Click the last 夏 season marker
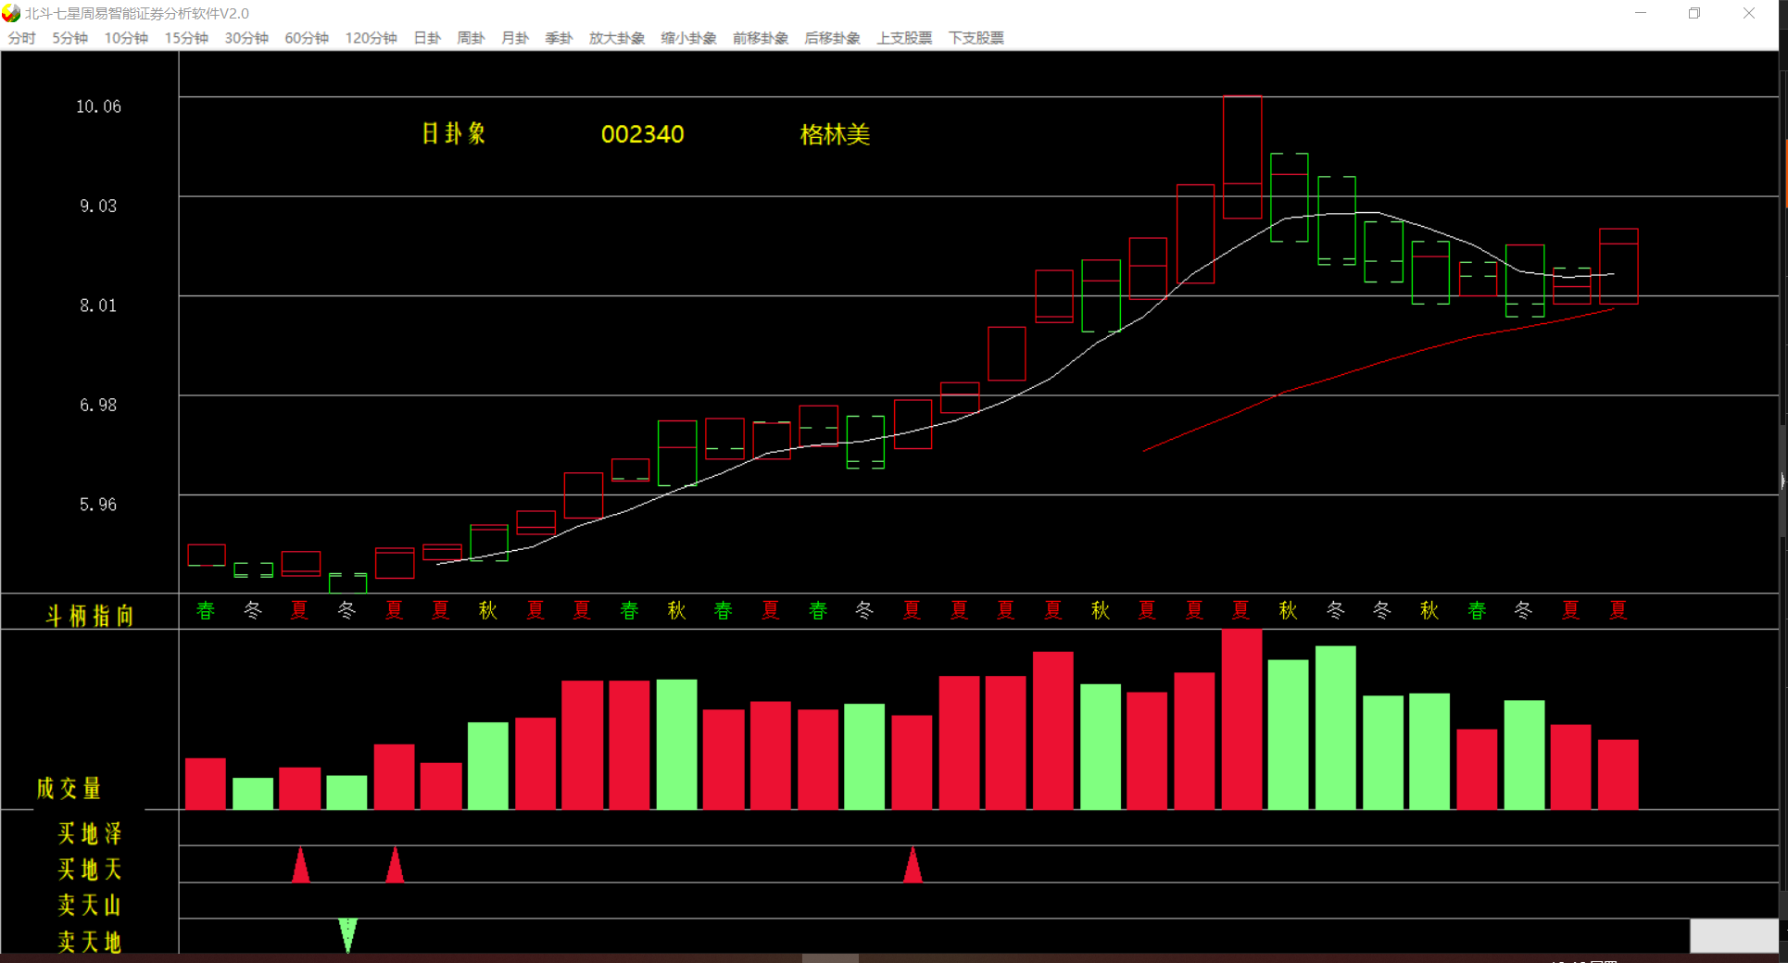 tap(1618, 611)
